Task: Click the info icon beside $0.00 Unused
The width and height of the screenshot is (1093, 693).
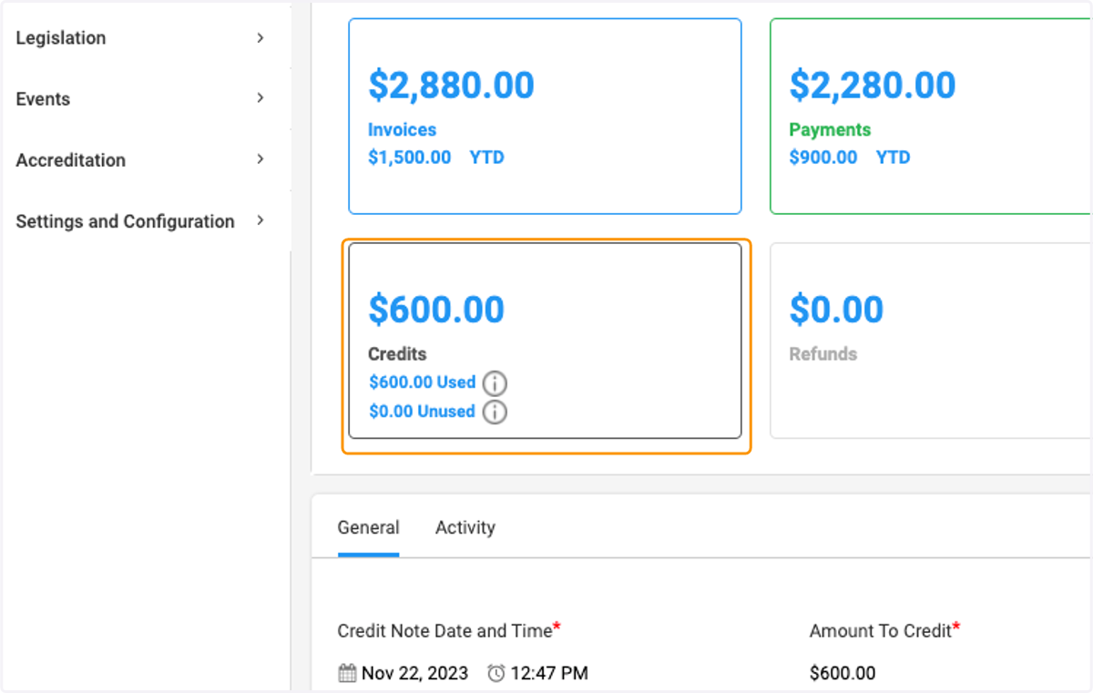Action: [x=495, y=412]
